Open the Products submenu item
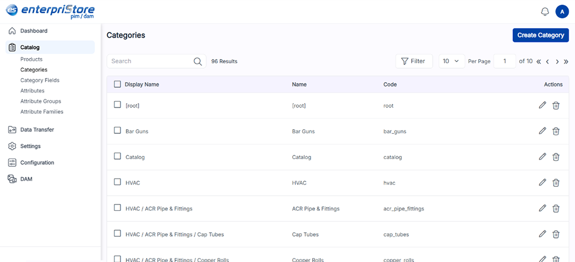 coord(32,59)
